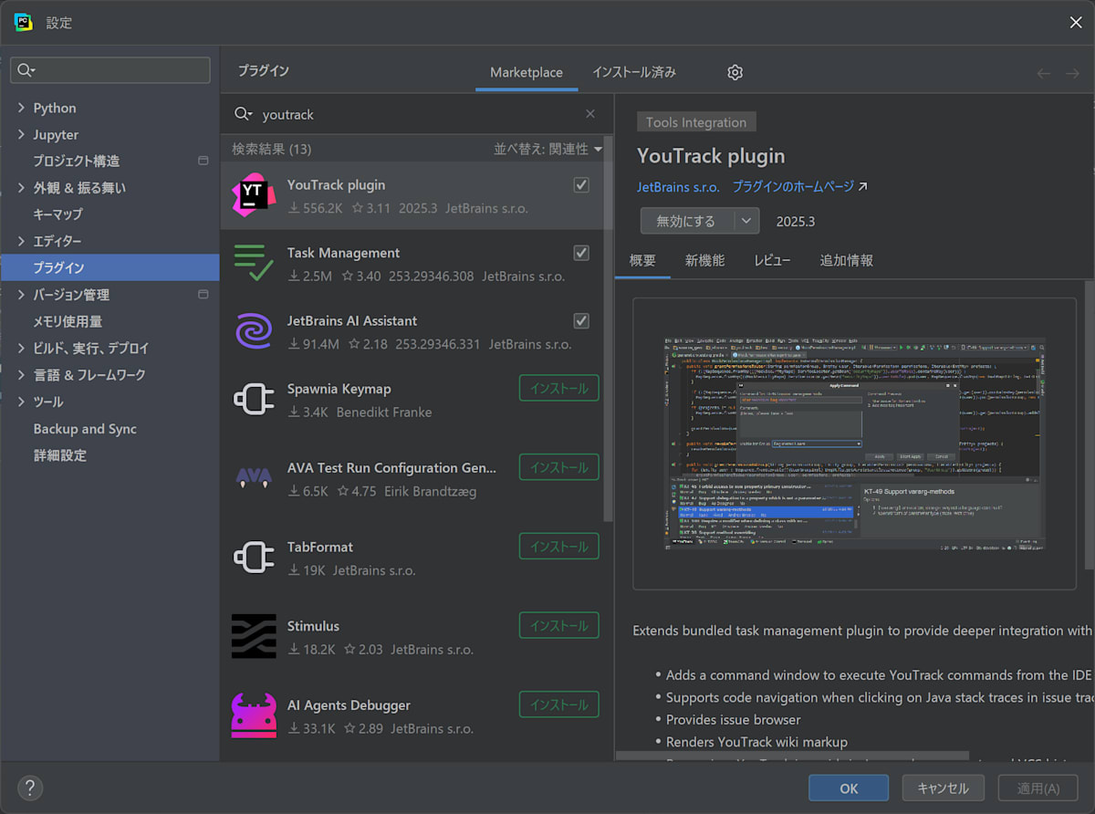
Task: Open the dropdown arrow beside 無効にする
Action: pyautogui.click(x=746, y=221)
